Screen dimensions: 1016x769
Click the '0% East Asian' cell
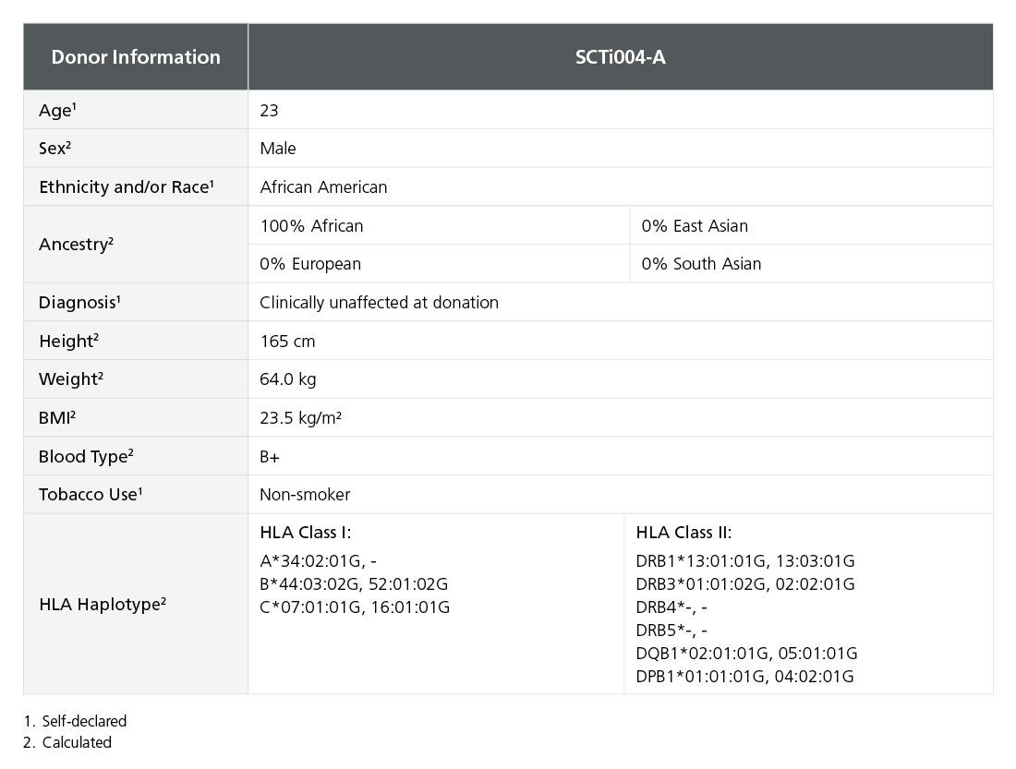[811, 225]
